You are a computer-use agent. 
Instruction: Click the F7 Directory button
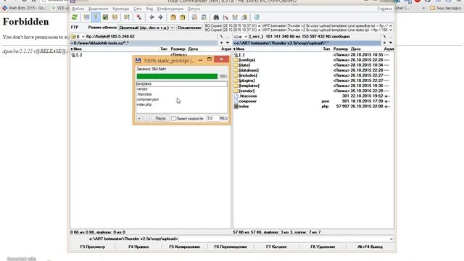[276, 246]
